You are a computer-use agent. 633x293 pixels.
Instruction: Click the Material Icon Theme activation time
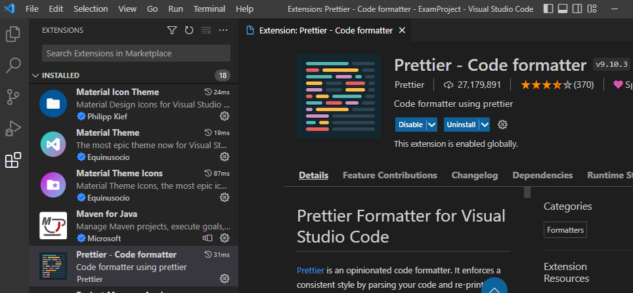point(217,92)
